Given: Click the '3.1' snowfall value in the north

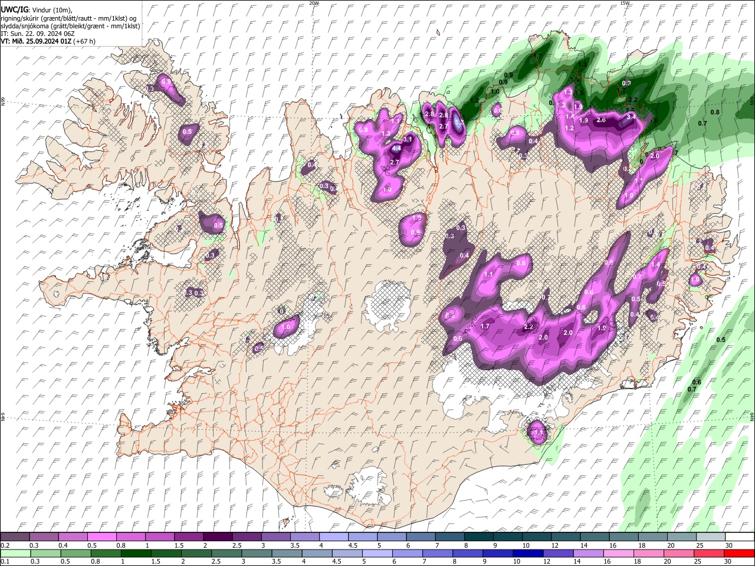Looking at the screenshot, I should (x=407, y=139).
